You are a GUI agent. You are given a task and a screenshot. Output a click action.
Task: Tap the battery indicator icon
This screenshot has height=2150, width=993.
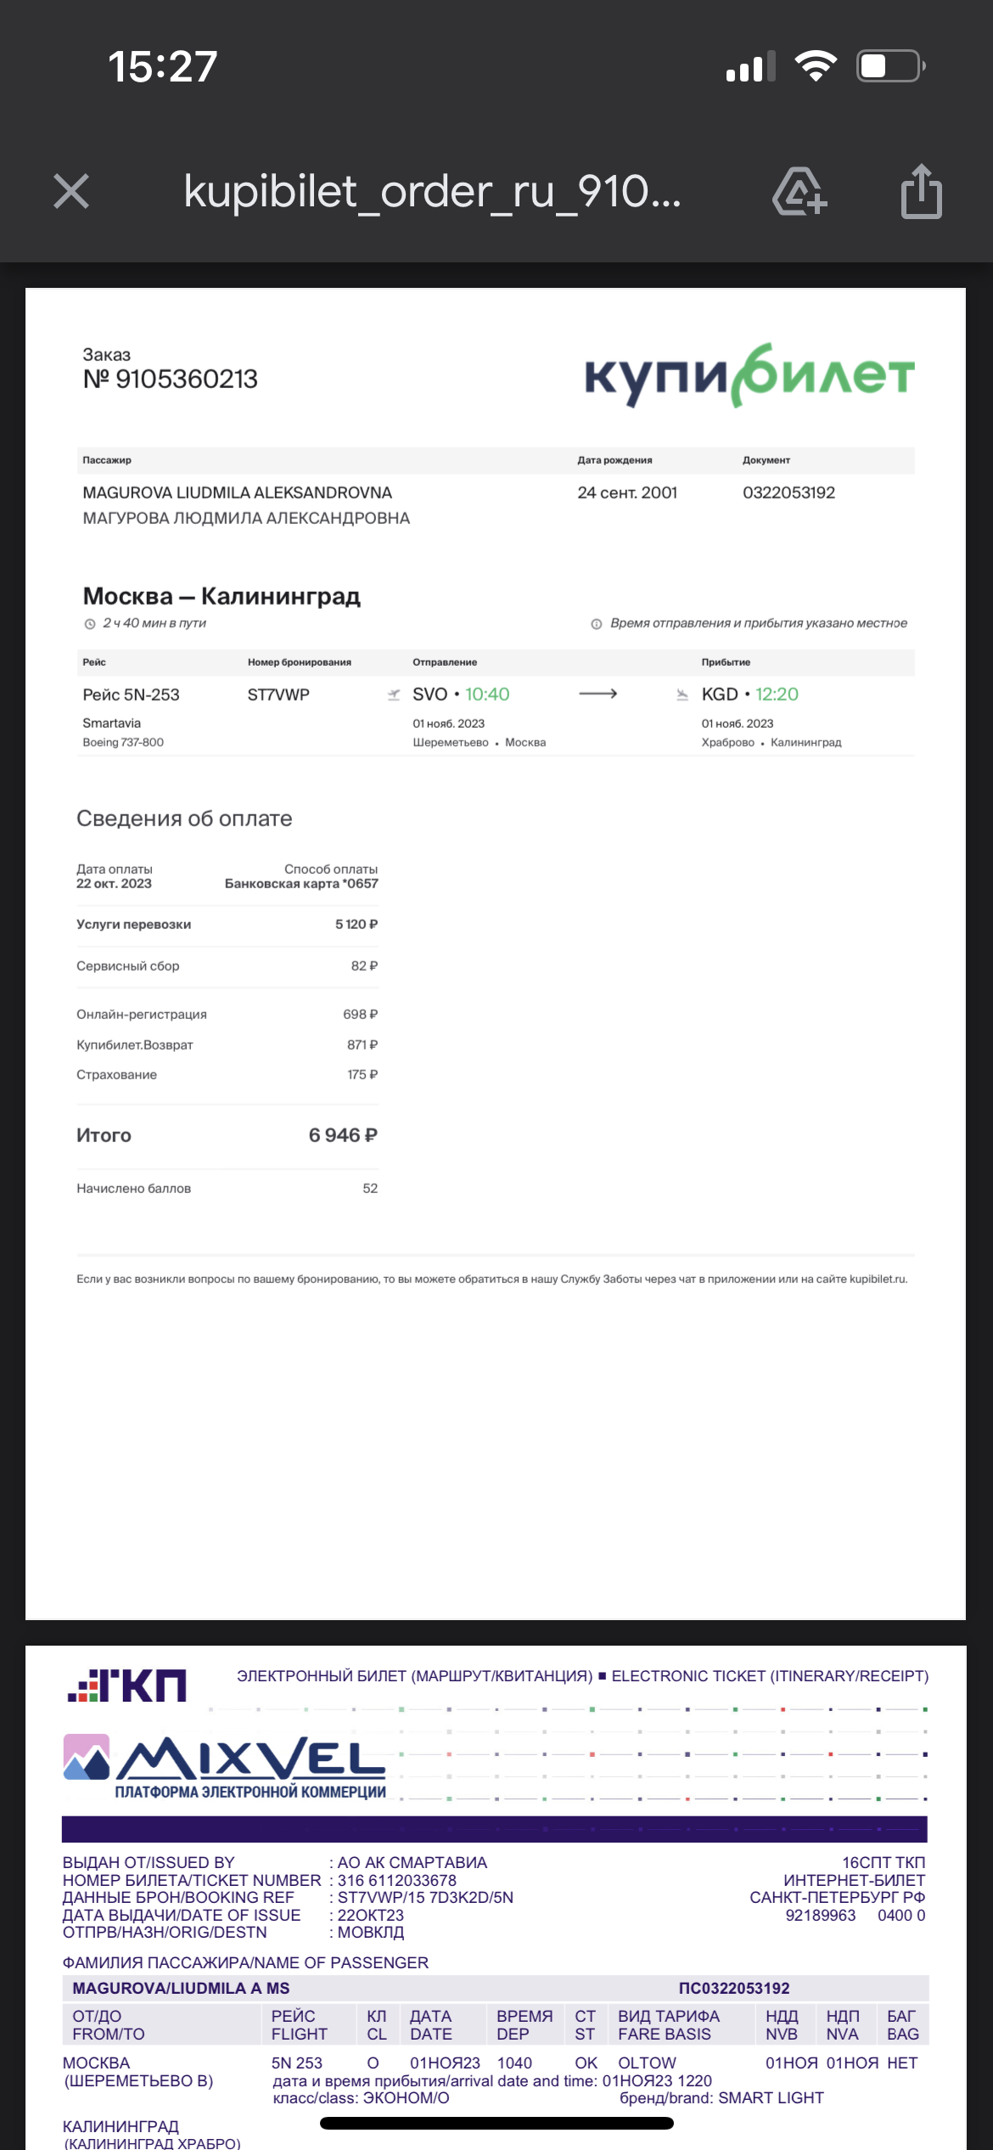click(890, 66)
